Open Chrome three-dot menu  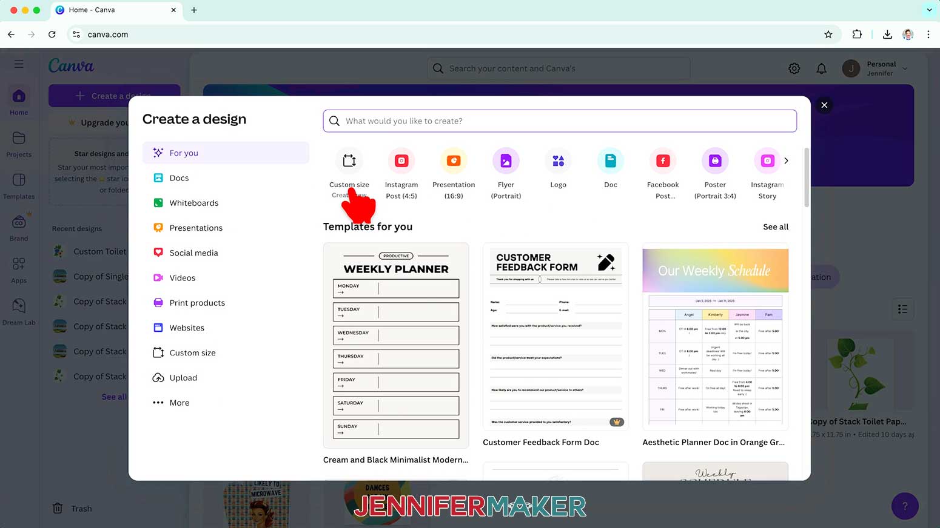pyautogui.click(x=928, y=35)
